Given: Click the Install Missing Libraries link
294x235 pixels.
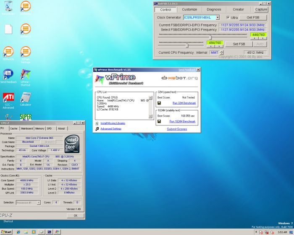Looking at the screenshot, I should point(113,123).
